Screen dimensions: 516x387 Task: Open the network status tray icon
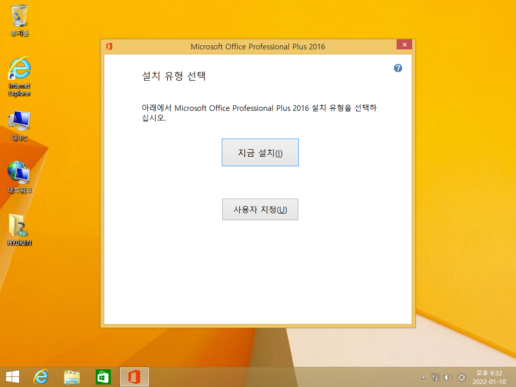436,377
